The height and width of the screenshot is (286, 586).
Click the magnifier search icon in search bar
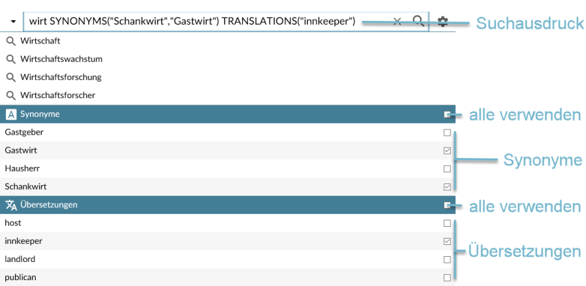(x=419, y=21)
